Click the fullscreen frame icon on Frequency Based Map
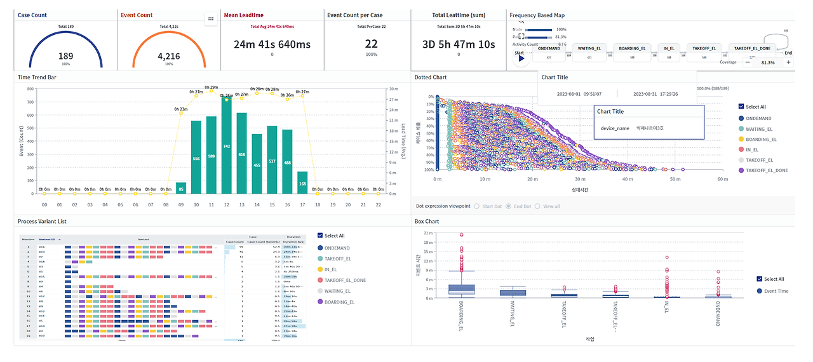The width and height of the screenshot is (813, 362). 521,36
